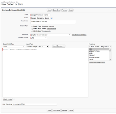Click the info icon beside Check Syntax
Viewport: 116px width, 114px height.
pyautogui.click(x=14, y=99)
